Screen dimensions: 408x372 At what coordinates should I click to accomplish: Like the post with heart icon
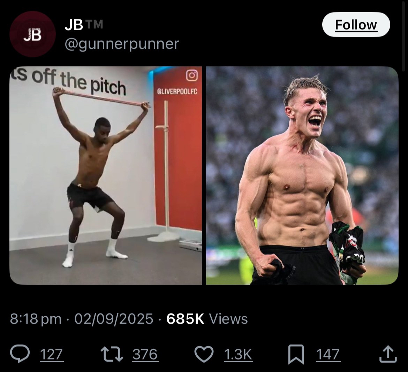tap(204, 354)
